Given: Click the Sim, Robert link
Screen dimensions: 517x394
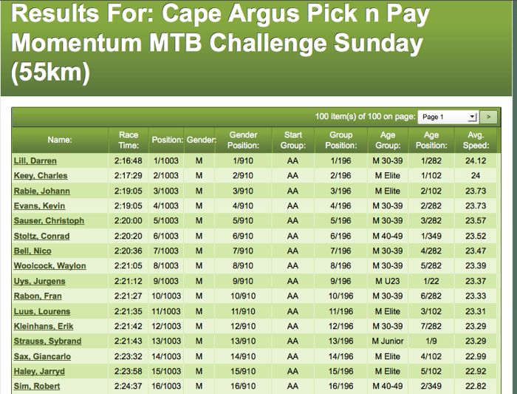Looking at the screenshot, I should click(x=37, y=386).
